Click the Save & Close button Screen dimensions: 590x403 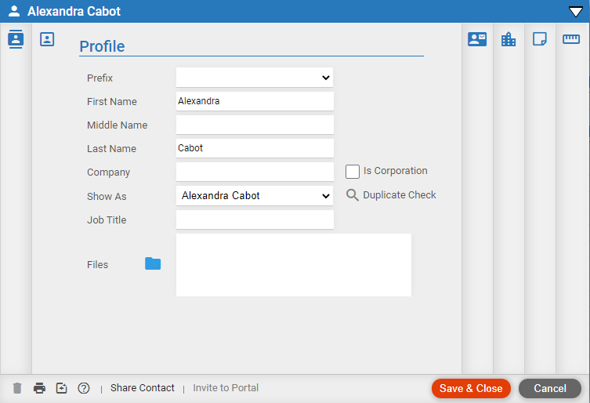coord(471,388)
